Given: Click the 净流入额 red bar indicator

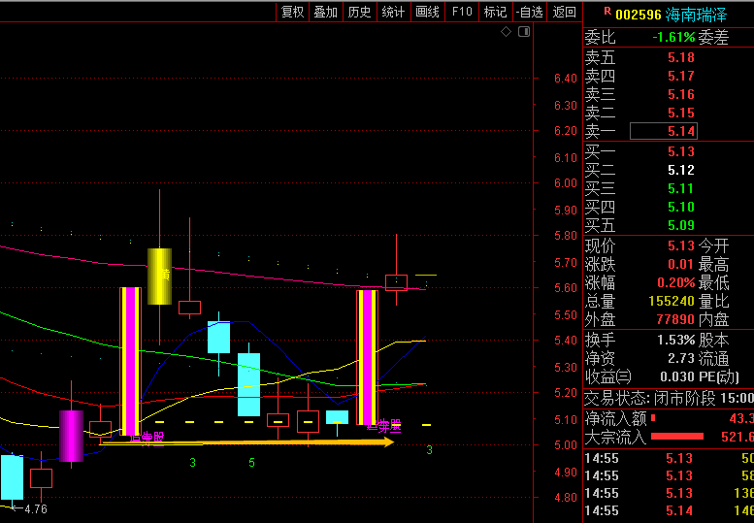Looking at the screenshot, I should coord(653,418).
